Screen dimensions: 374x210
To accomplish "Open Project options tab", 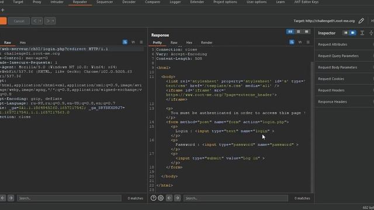I will pos(225,2).
